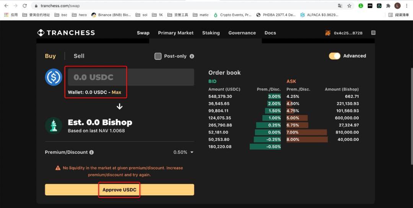Open the bsc bookmarks folder
This screenshot has height=208, width=413.
tap(61, 15)
